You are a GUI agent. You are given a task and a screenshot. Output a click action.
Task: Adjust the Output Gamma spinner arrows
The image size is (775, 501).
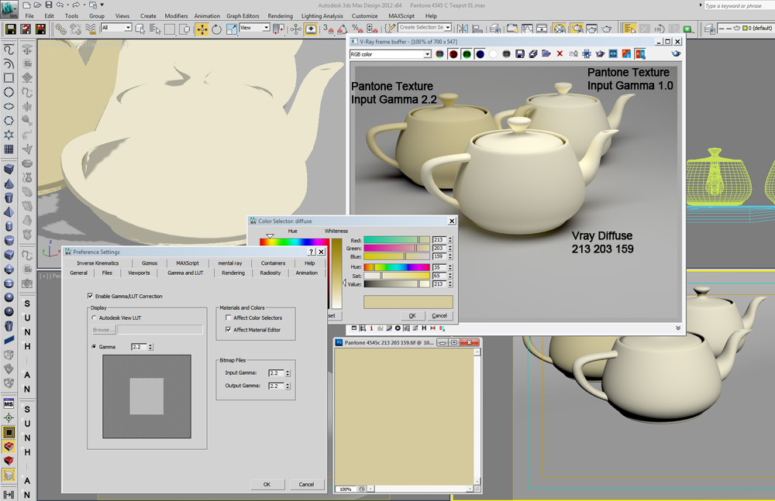click(288, 386)
